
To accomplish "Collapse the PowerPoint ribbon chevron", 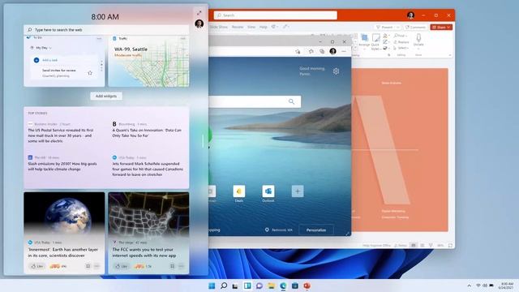I will click(x=450, y=55).
